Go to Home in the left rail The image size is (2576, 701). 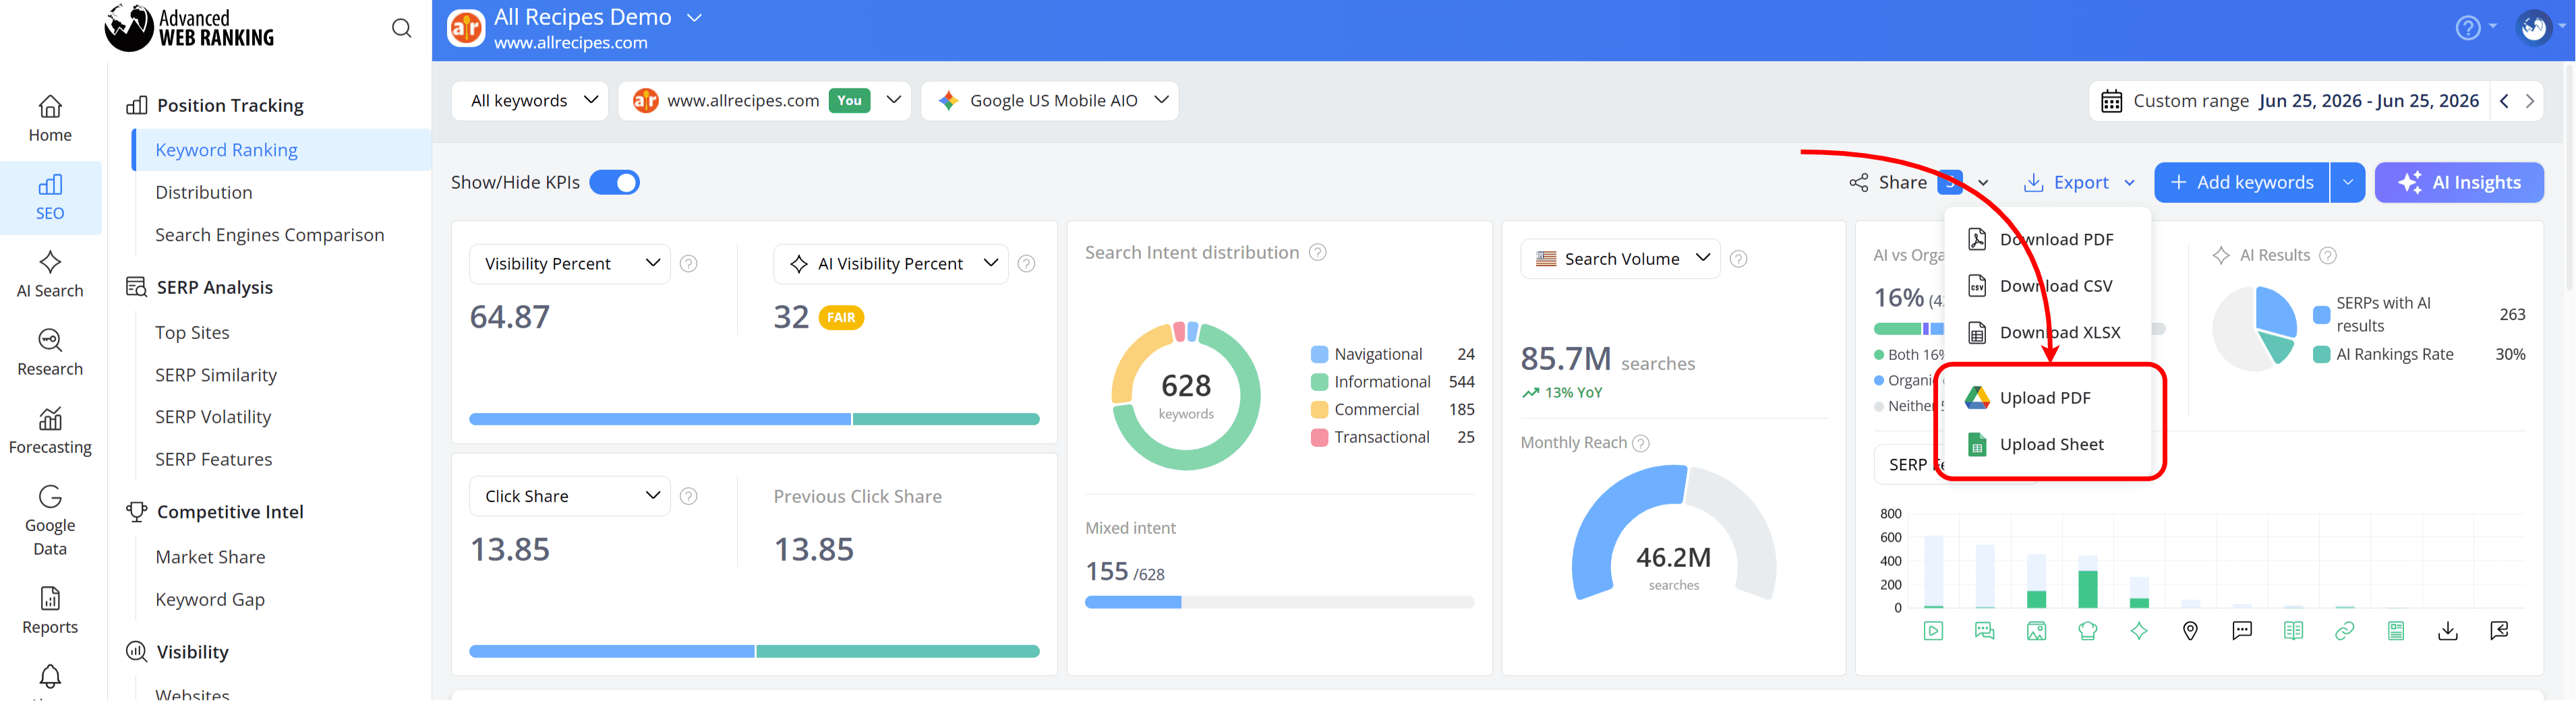[50, 119]
